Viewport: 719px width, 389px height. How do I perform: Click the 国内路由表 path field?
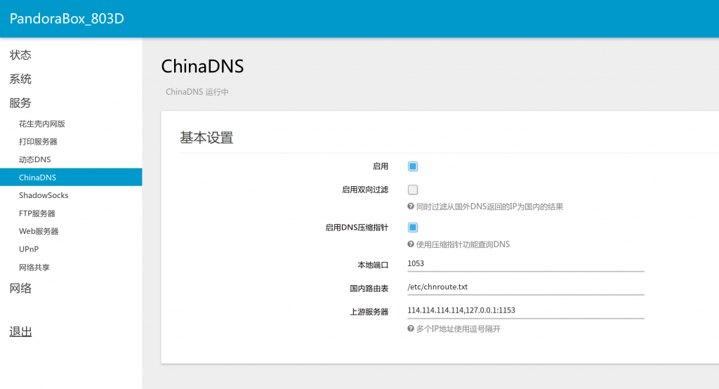point(525,287)
